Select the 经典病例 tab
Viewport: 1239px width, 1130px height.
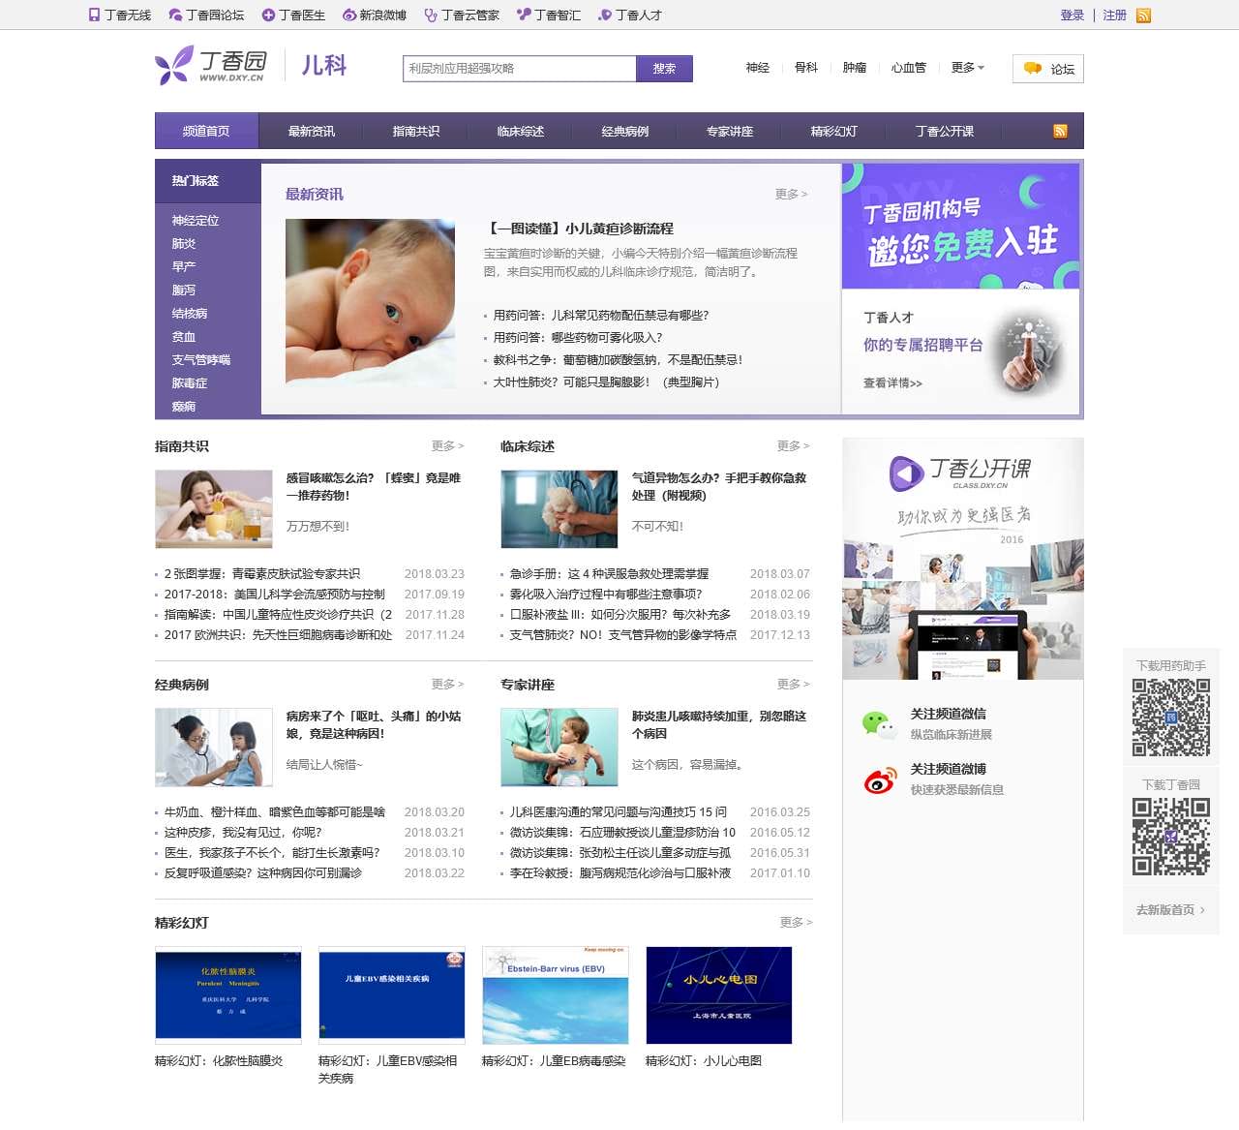pyautogui.click(x=624, y=131)
